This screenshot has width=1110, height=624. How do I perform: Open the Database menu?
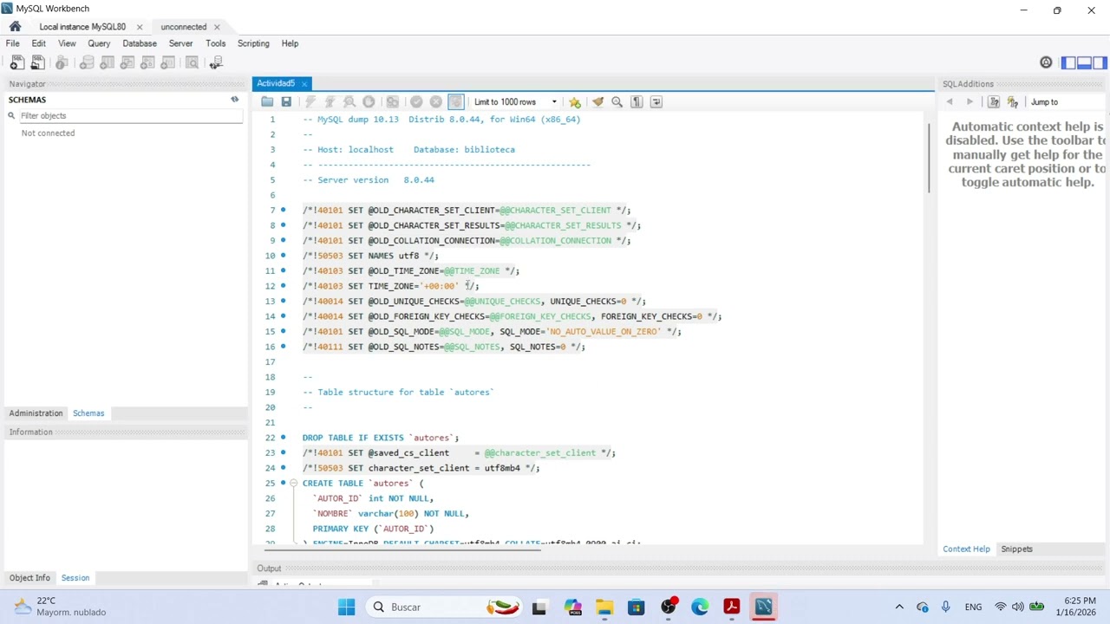click(140, 43)
